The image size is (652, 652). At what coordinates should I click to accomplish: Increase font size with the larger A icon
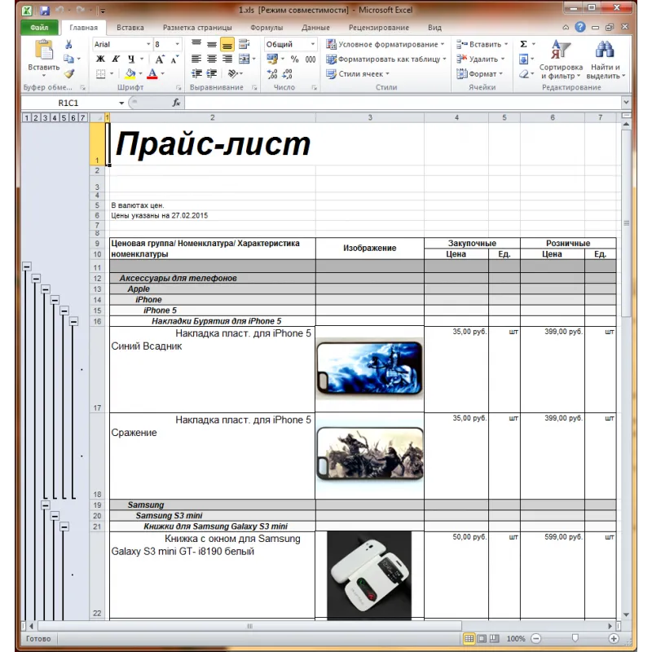tap(160, 59)
